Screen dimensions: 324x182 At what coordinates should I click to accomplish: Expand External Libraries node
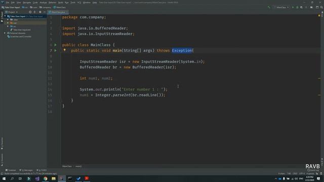pos(5,33)
